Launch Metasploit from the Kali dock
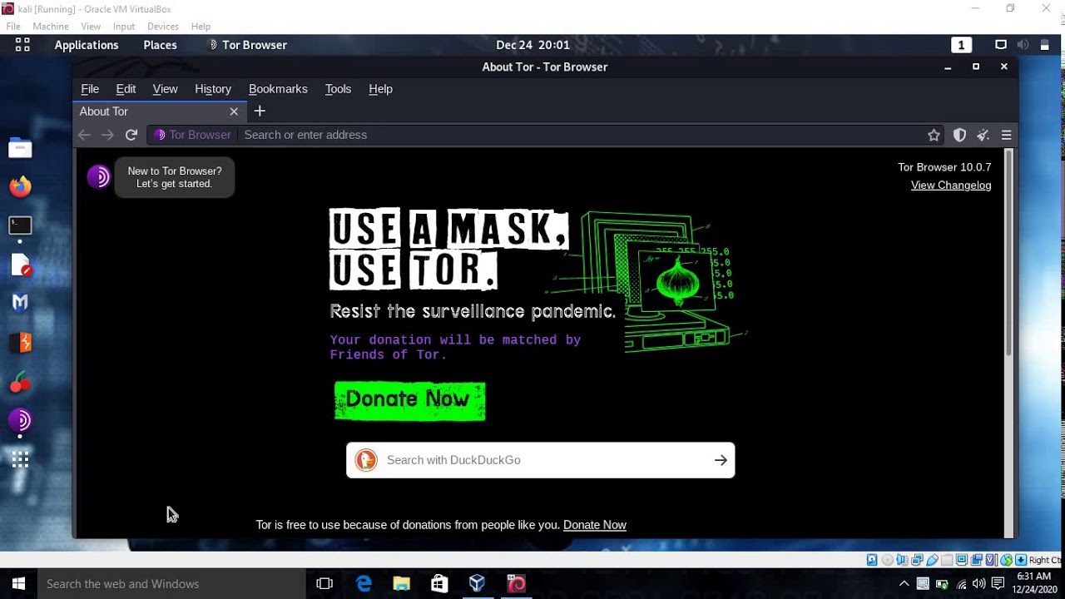This screenshot has height=599, width=1065. [20, 304]
